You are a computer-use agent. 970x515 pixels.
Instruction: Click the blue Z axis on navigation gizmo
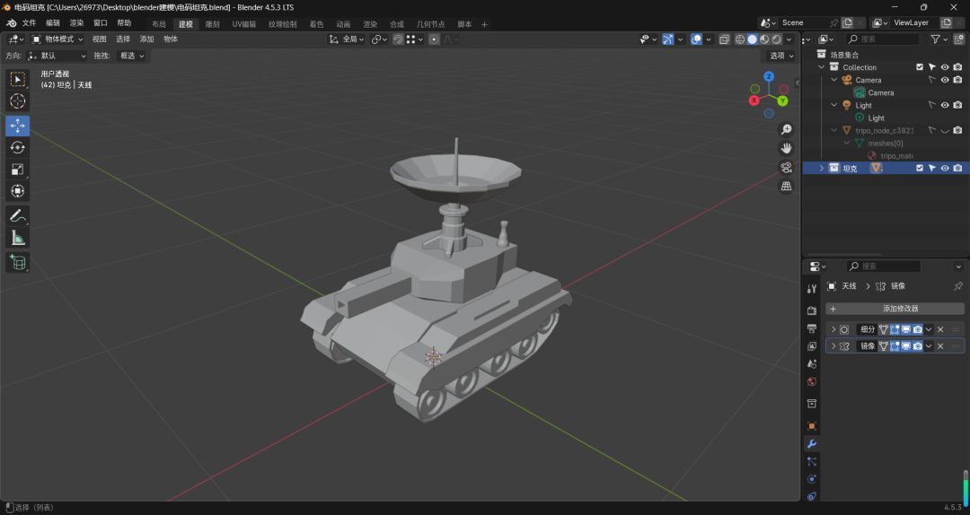tap(769, 76)
